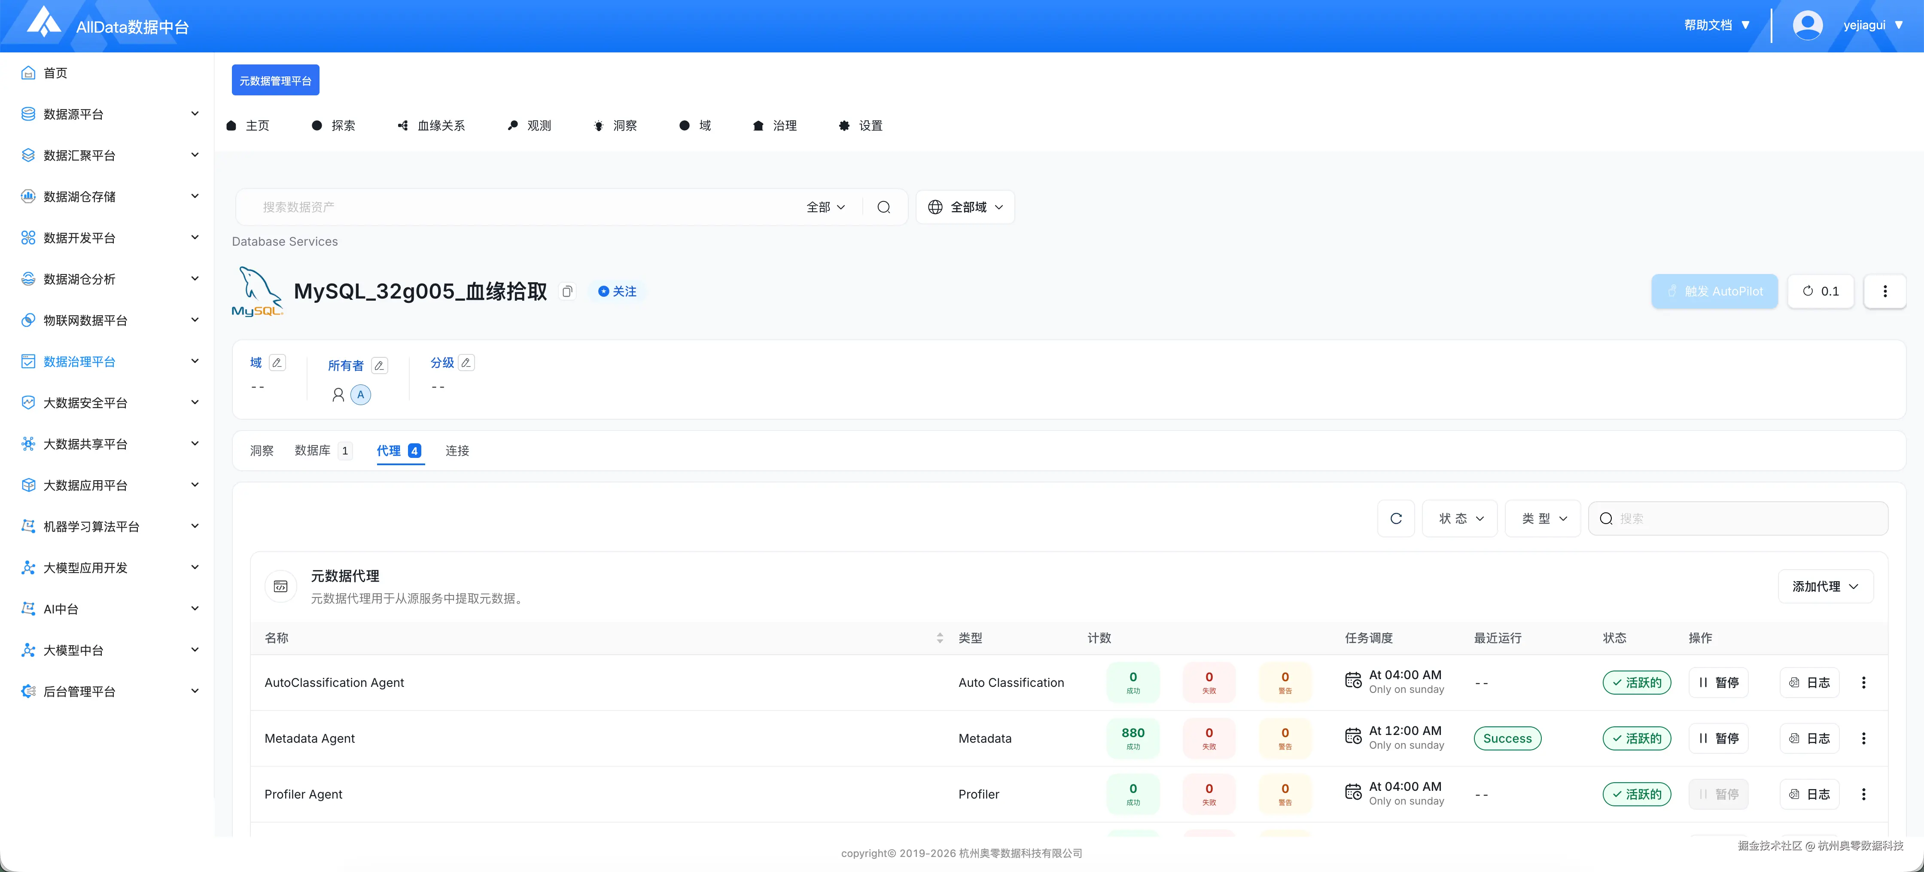
Task: Open the 状态 filter dropdown
Action: 1460,518
